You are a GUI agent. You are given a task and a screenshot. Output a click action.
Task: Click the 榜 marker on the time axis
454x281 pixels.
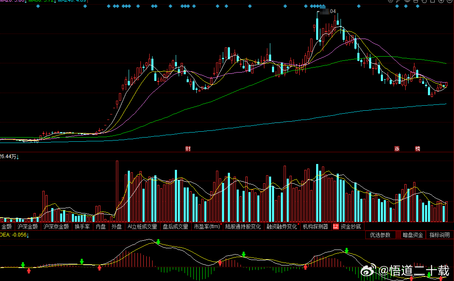point(417,149)
